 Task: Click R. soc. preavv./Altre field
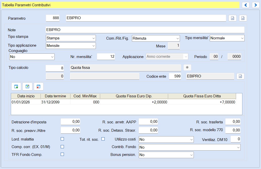[70, 130]
